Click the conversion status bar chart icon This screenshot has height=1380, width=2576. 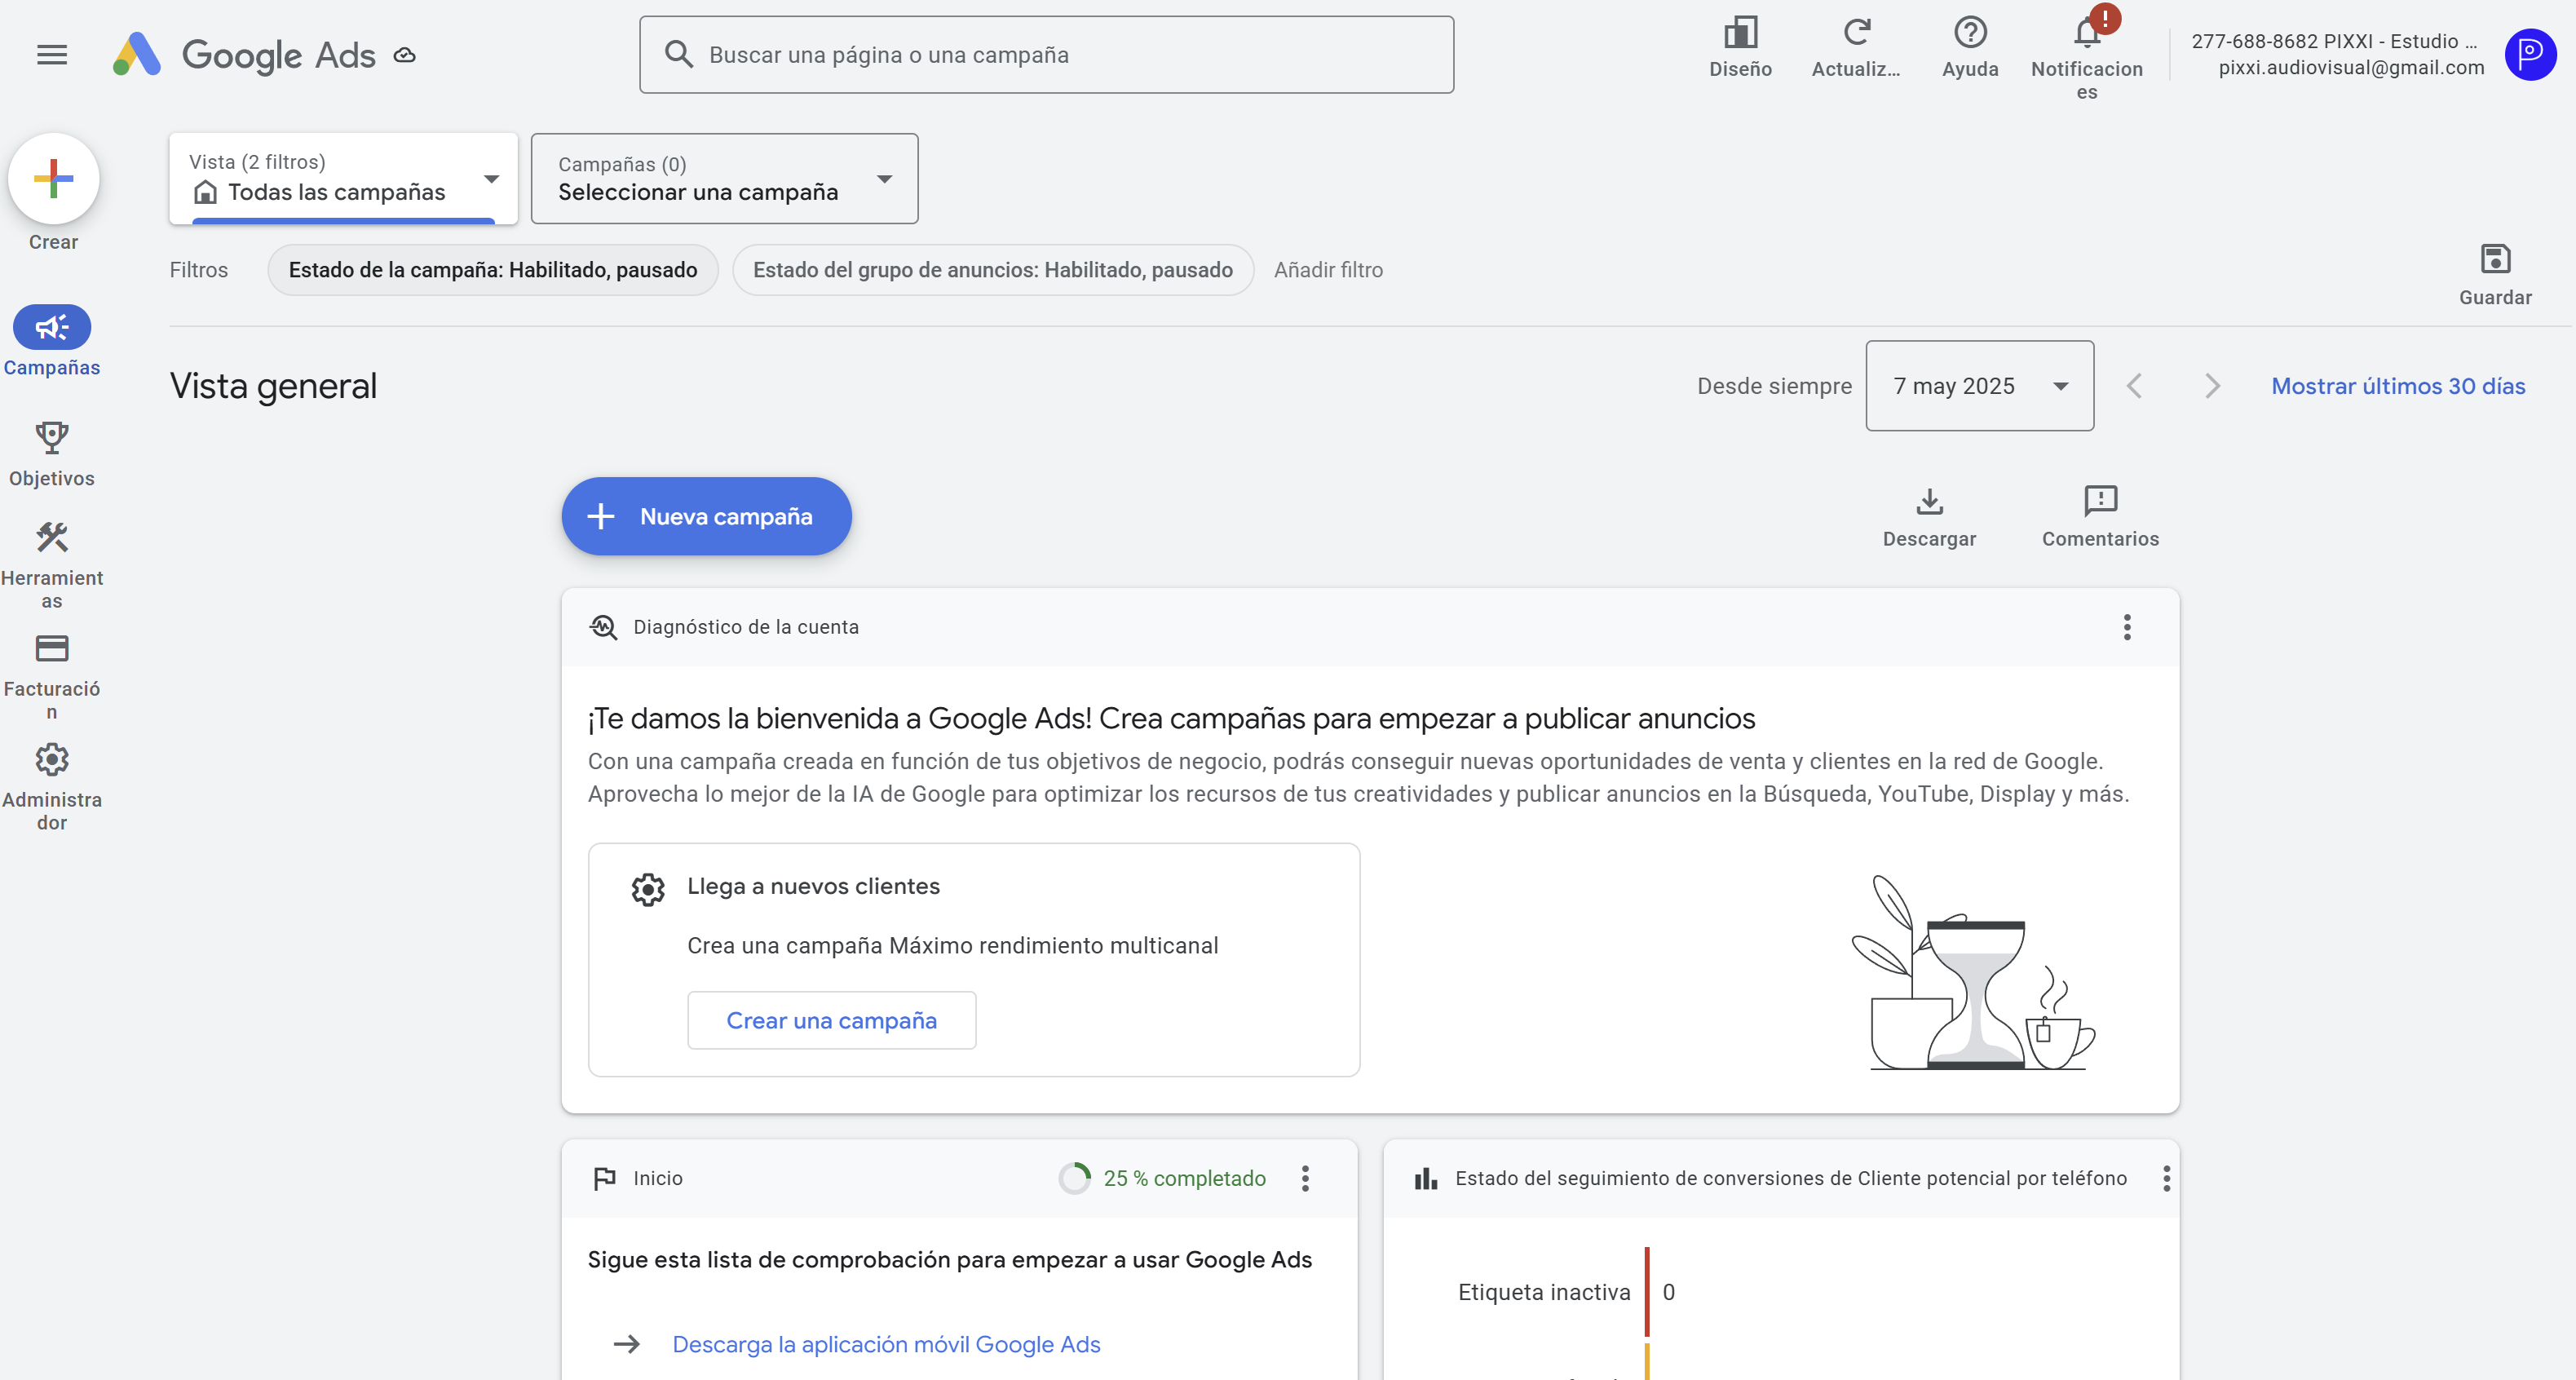tap(1426, 1178)
